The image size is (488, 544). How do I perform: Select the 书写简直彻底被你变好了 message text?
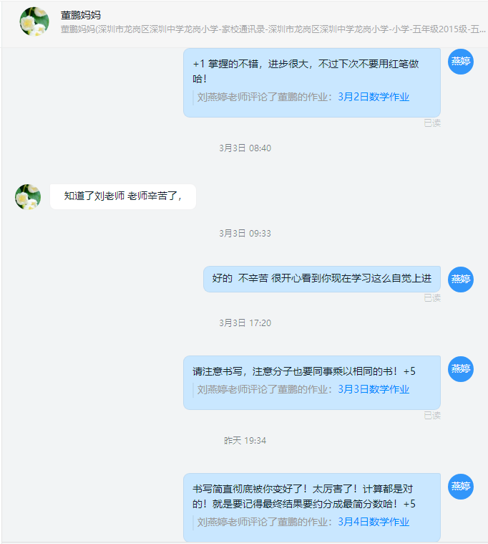303,497
